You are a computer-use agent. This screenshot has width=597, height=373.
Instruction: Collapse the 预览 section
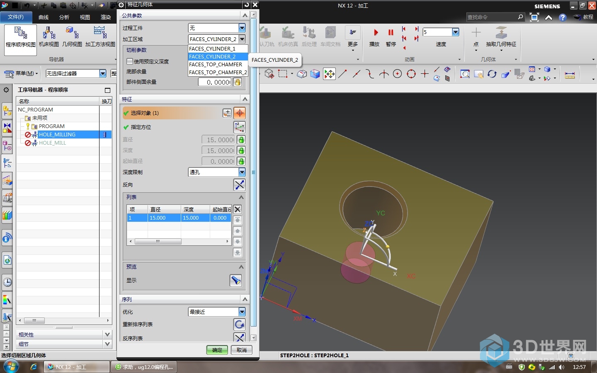[241, 266]
